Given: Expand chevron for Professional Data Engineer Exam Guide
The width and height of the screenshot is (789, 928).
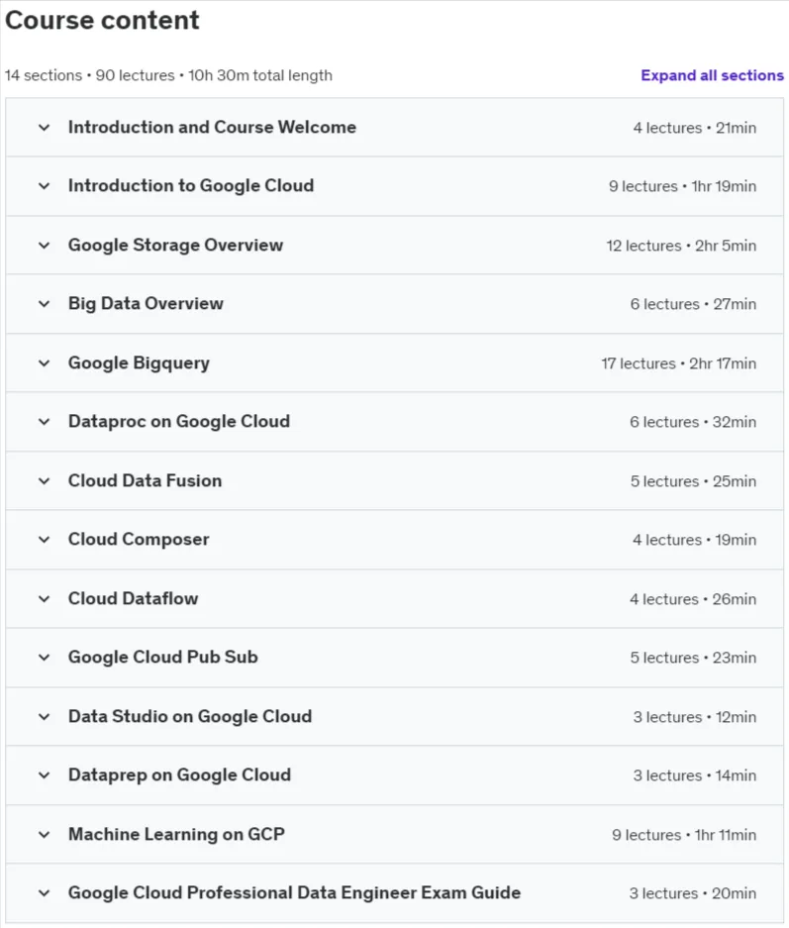Looking at the screenshot, I should pos(44,892).
